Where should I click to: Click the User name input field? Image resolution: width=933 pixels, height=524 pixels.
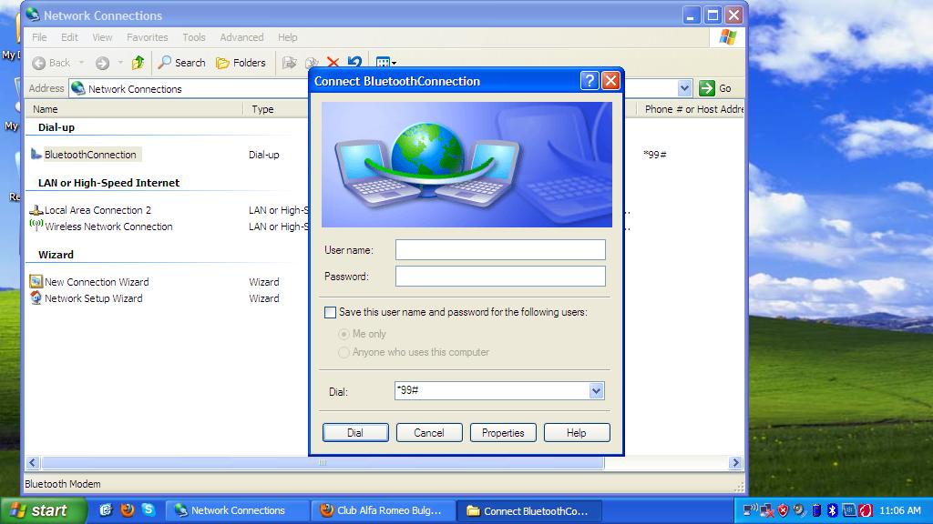[500, 249]
